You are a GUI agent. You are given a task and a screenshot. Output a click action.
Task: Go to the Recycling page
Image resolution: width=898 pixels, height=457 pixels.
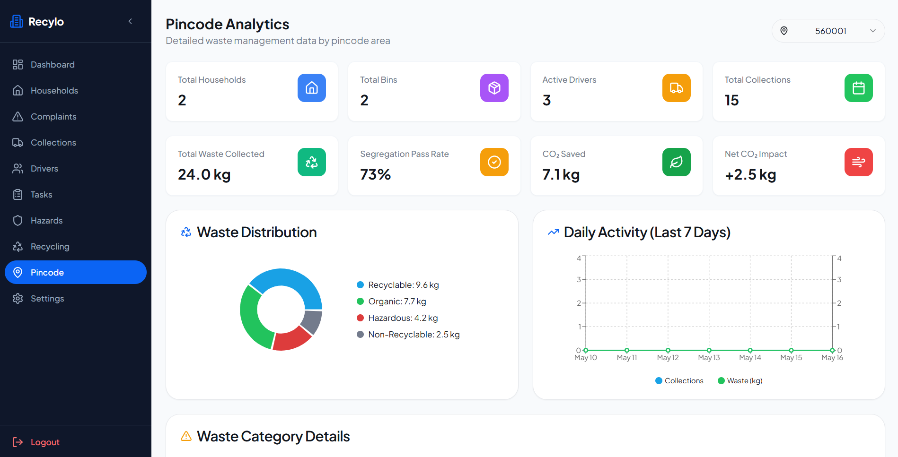point(76,247)
